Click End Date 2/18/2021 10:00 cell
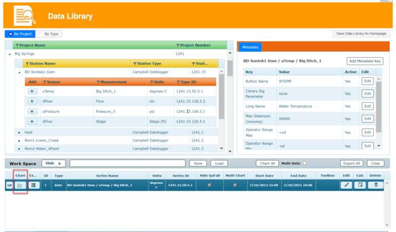This screenshot has height=232, width=396. [x=298, y=185]
